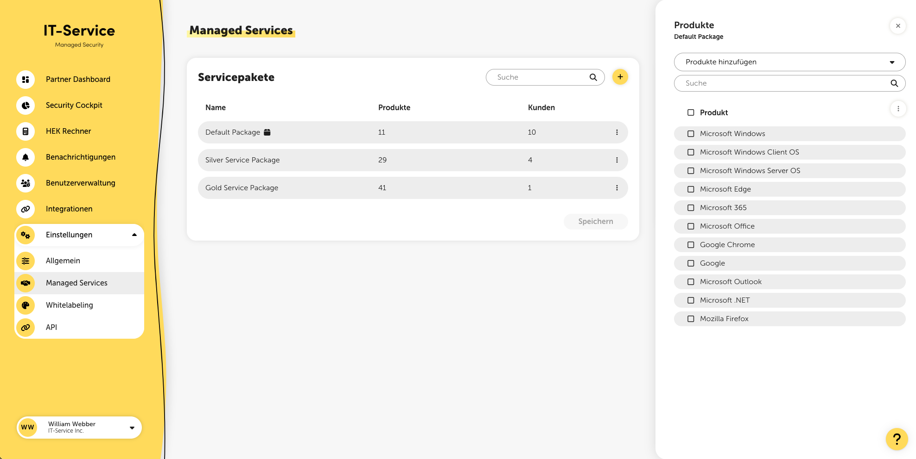Open options menu for Silver Service Package row
916x459 pixels.
coord(617,160)
